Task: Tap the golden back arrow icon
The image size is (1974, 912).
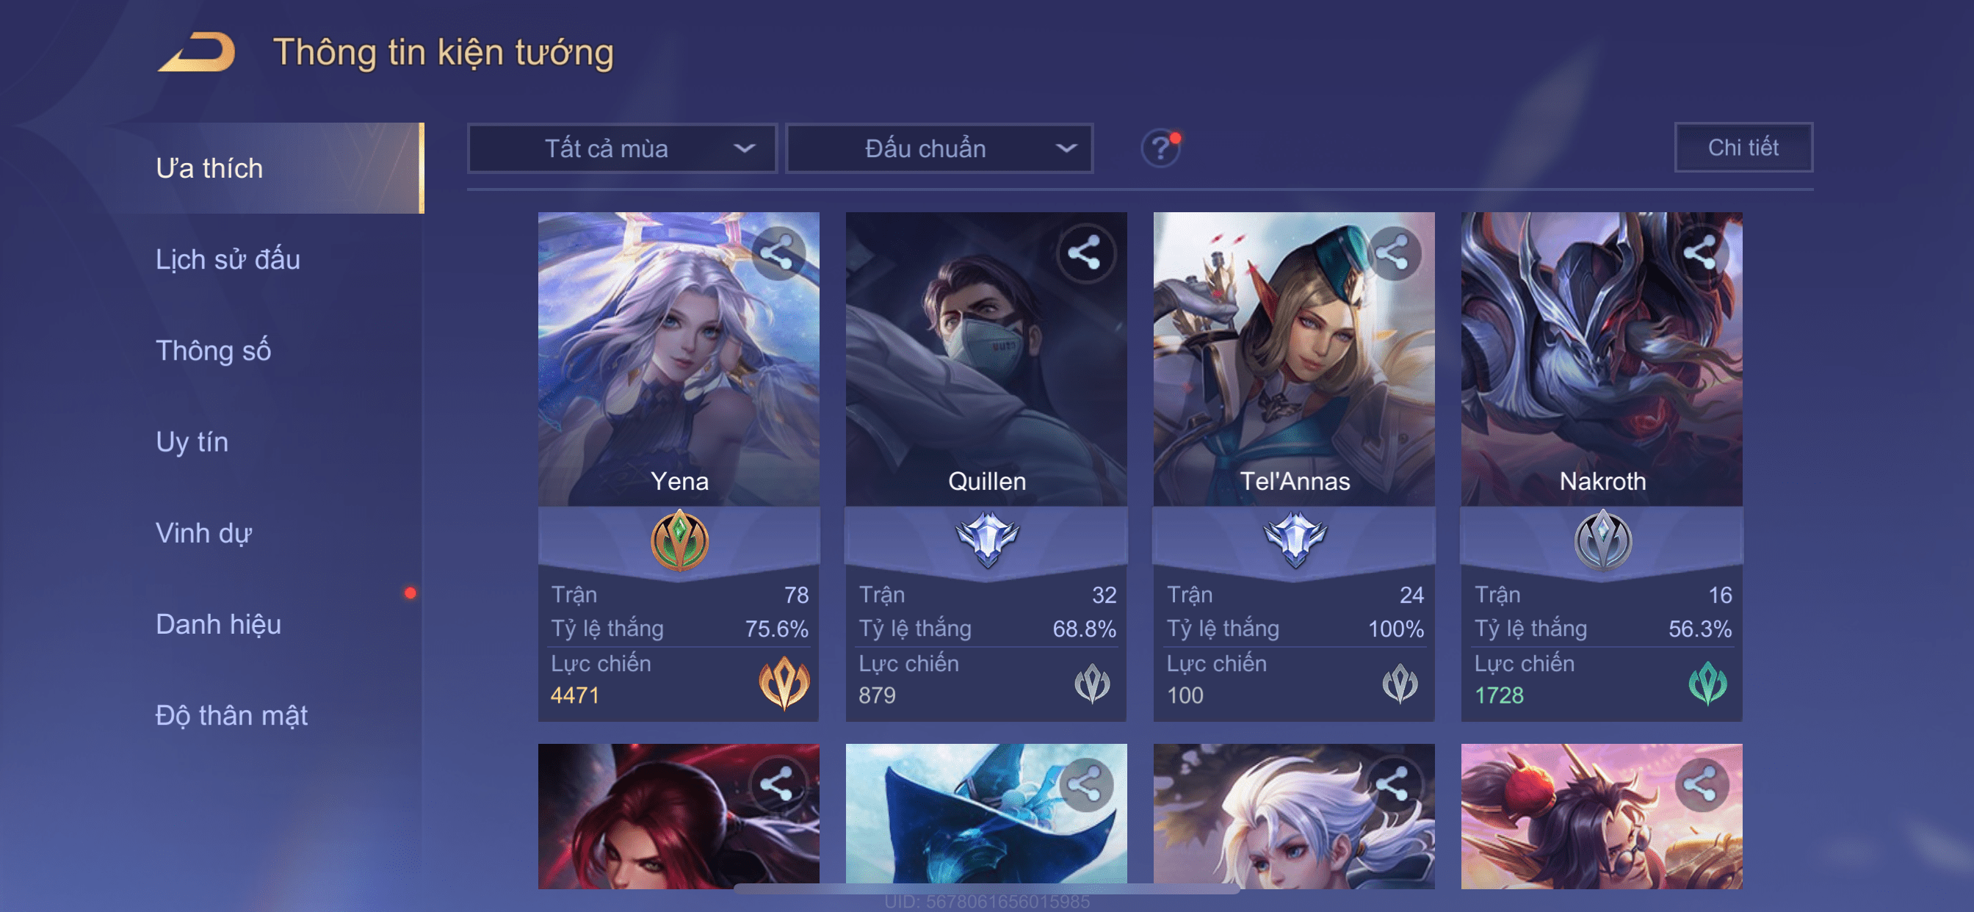Action: pos(197,52)
